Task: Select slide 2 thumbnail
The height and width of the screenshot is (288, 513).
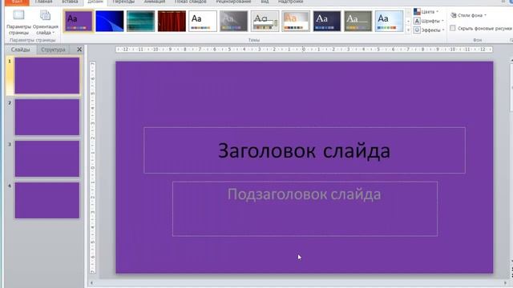Action: pyautogui.click(x=47, y=118)
